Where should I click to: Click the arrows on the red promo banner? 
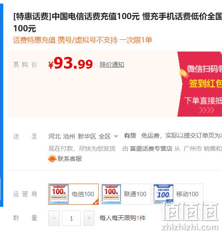(207, 110)
